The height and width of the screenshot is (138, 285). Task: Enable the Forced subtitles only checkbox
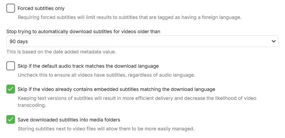coord(11,8)
